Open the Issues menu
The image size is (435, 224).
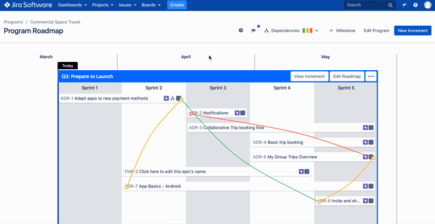coord(127,5)
